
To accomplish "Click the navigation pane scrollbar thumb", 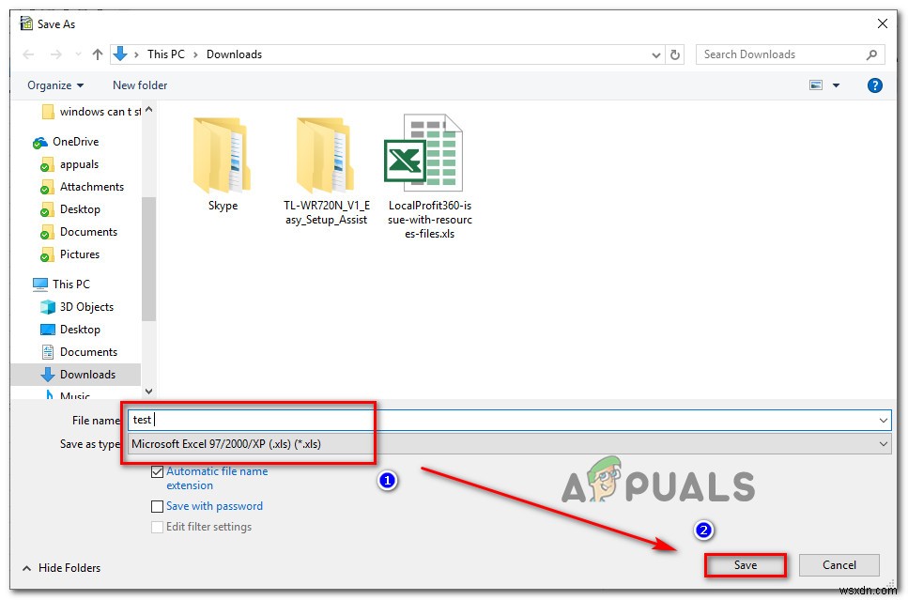I will point(148,259).
